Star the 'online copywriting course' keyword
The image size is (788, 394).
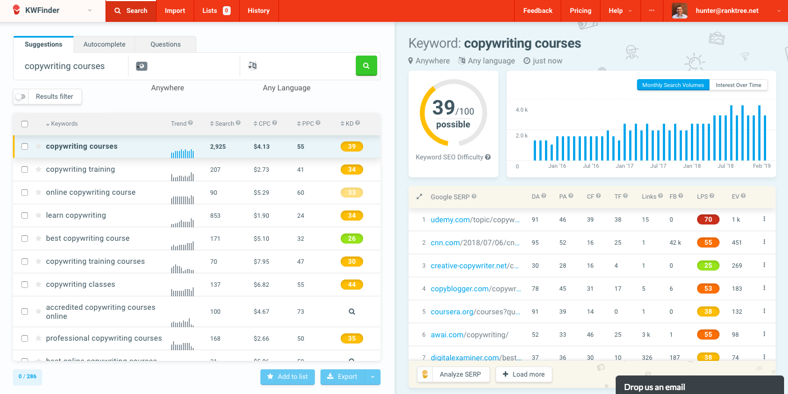click(x=39, y=193)
